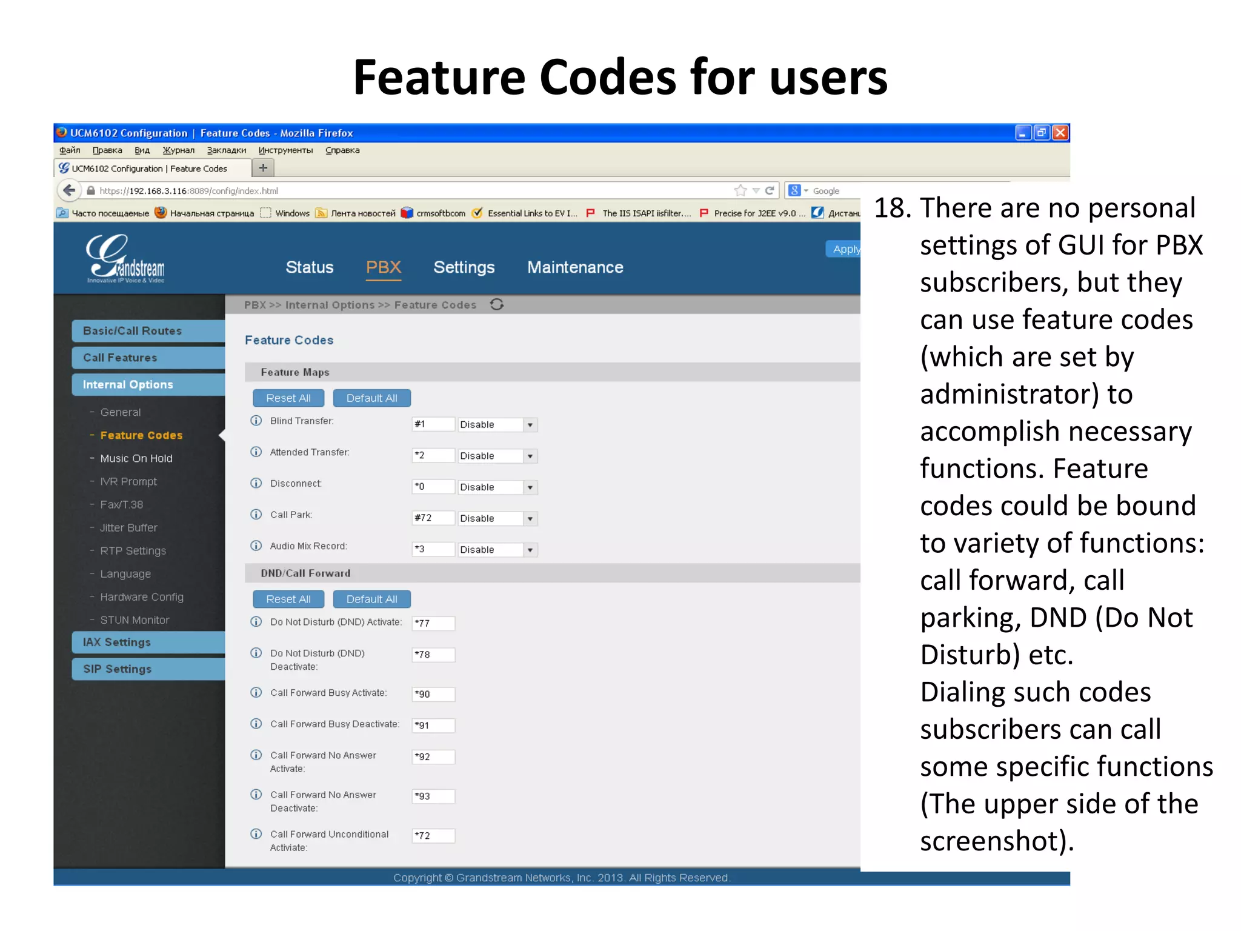Click Default All under Feature Maps
Screen dimensions: 1241x931
click(x=372, y=398)
